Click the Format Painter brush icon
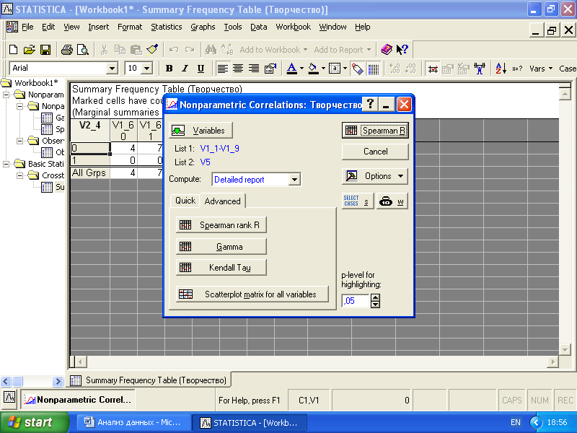The height and width of the screenshot is (433, 577). click(152, 49)
